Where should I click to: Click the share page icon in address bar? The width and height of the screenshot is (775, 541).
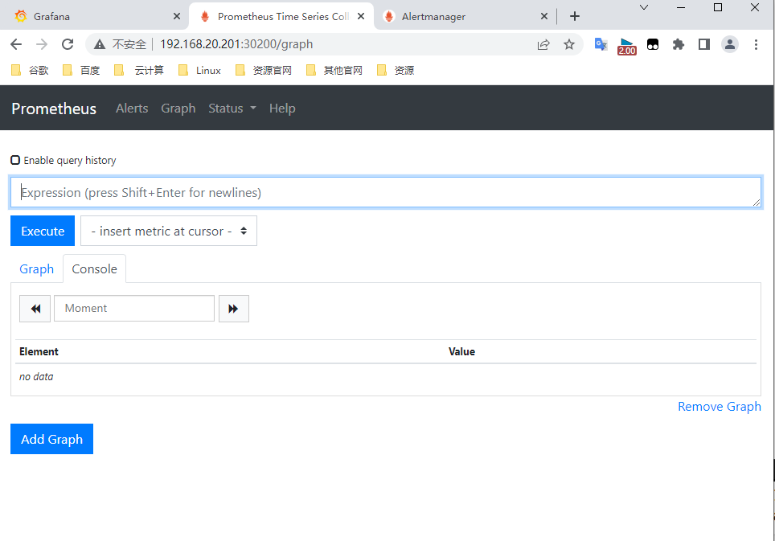coord(543,45)
